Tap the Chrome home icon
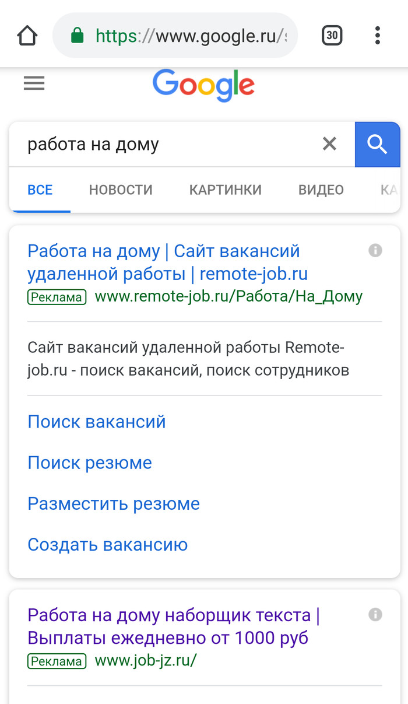Screen dimensions: 408x704 point(27,36)
